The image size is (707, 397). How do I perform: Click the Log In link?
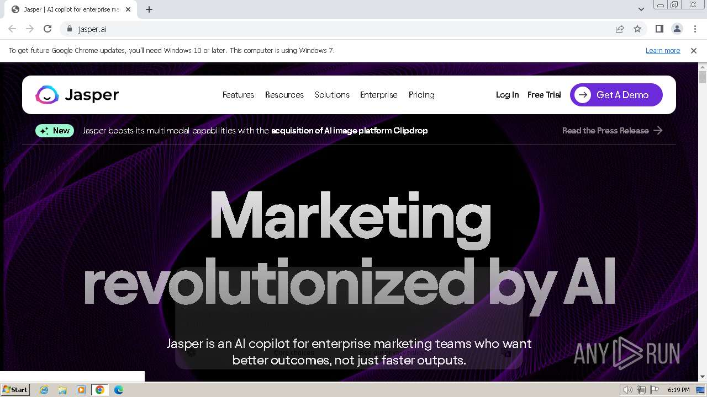click(507, 95)
